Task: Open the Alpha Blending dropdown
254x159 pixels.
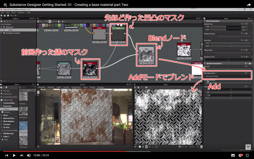Action: [x=228, y=83]
